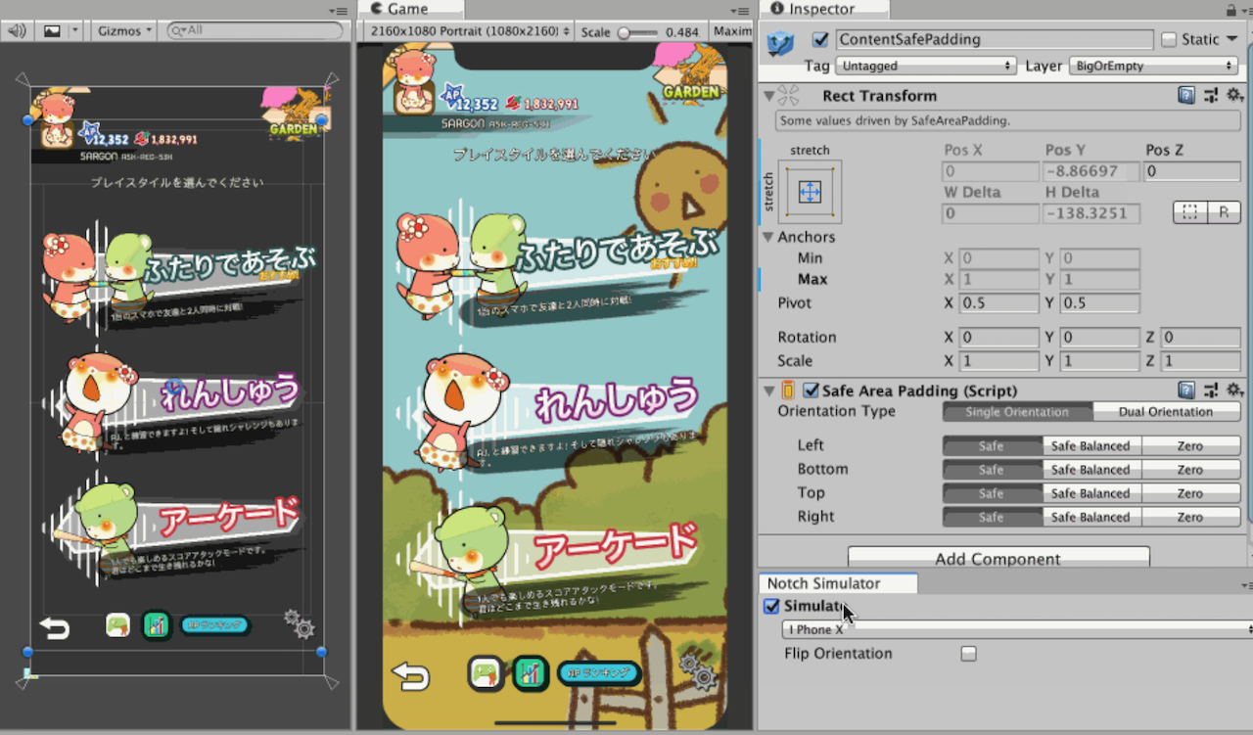Click the Pos Z input field
Screen dimensions: 1253x735
tap(1192, 171)
